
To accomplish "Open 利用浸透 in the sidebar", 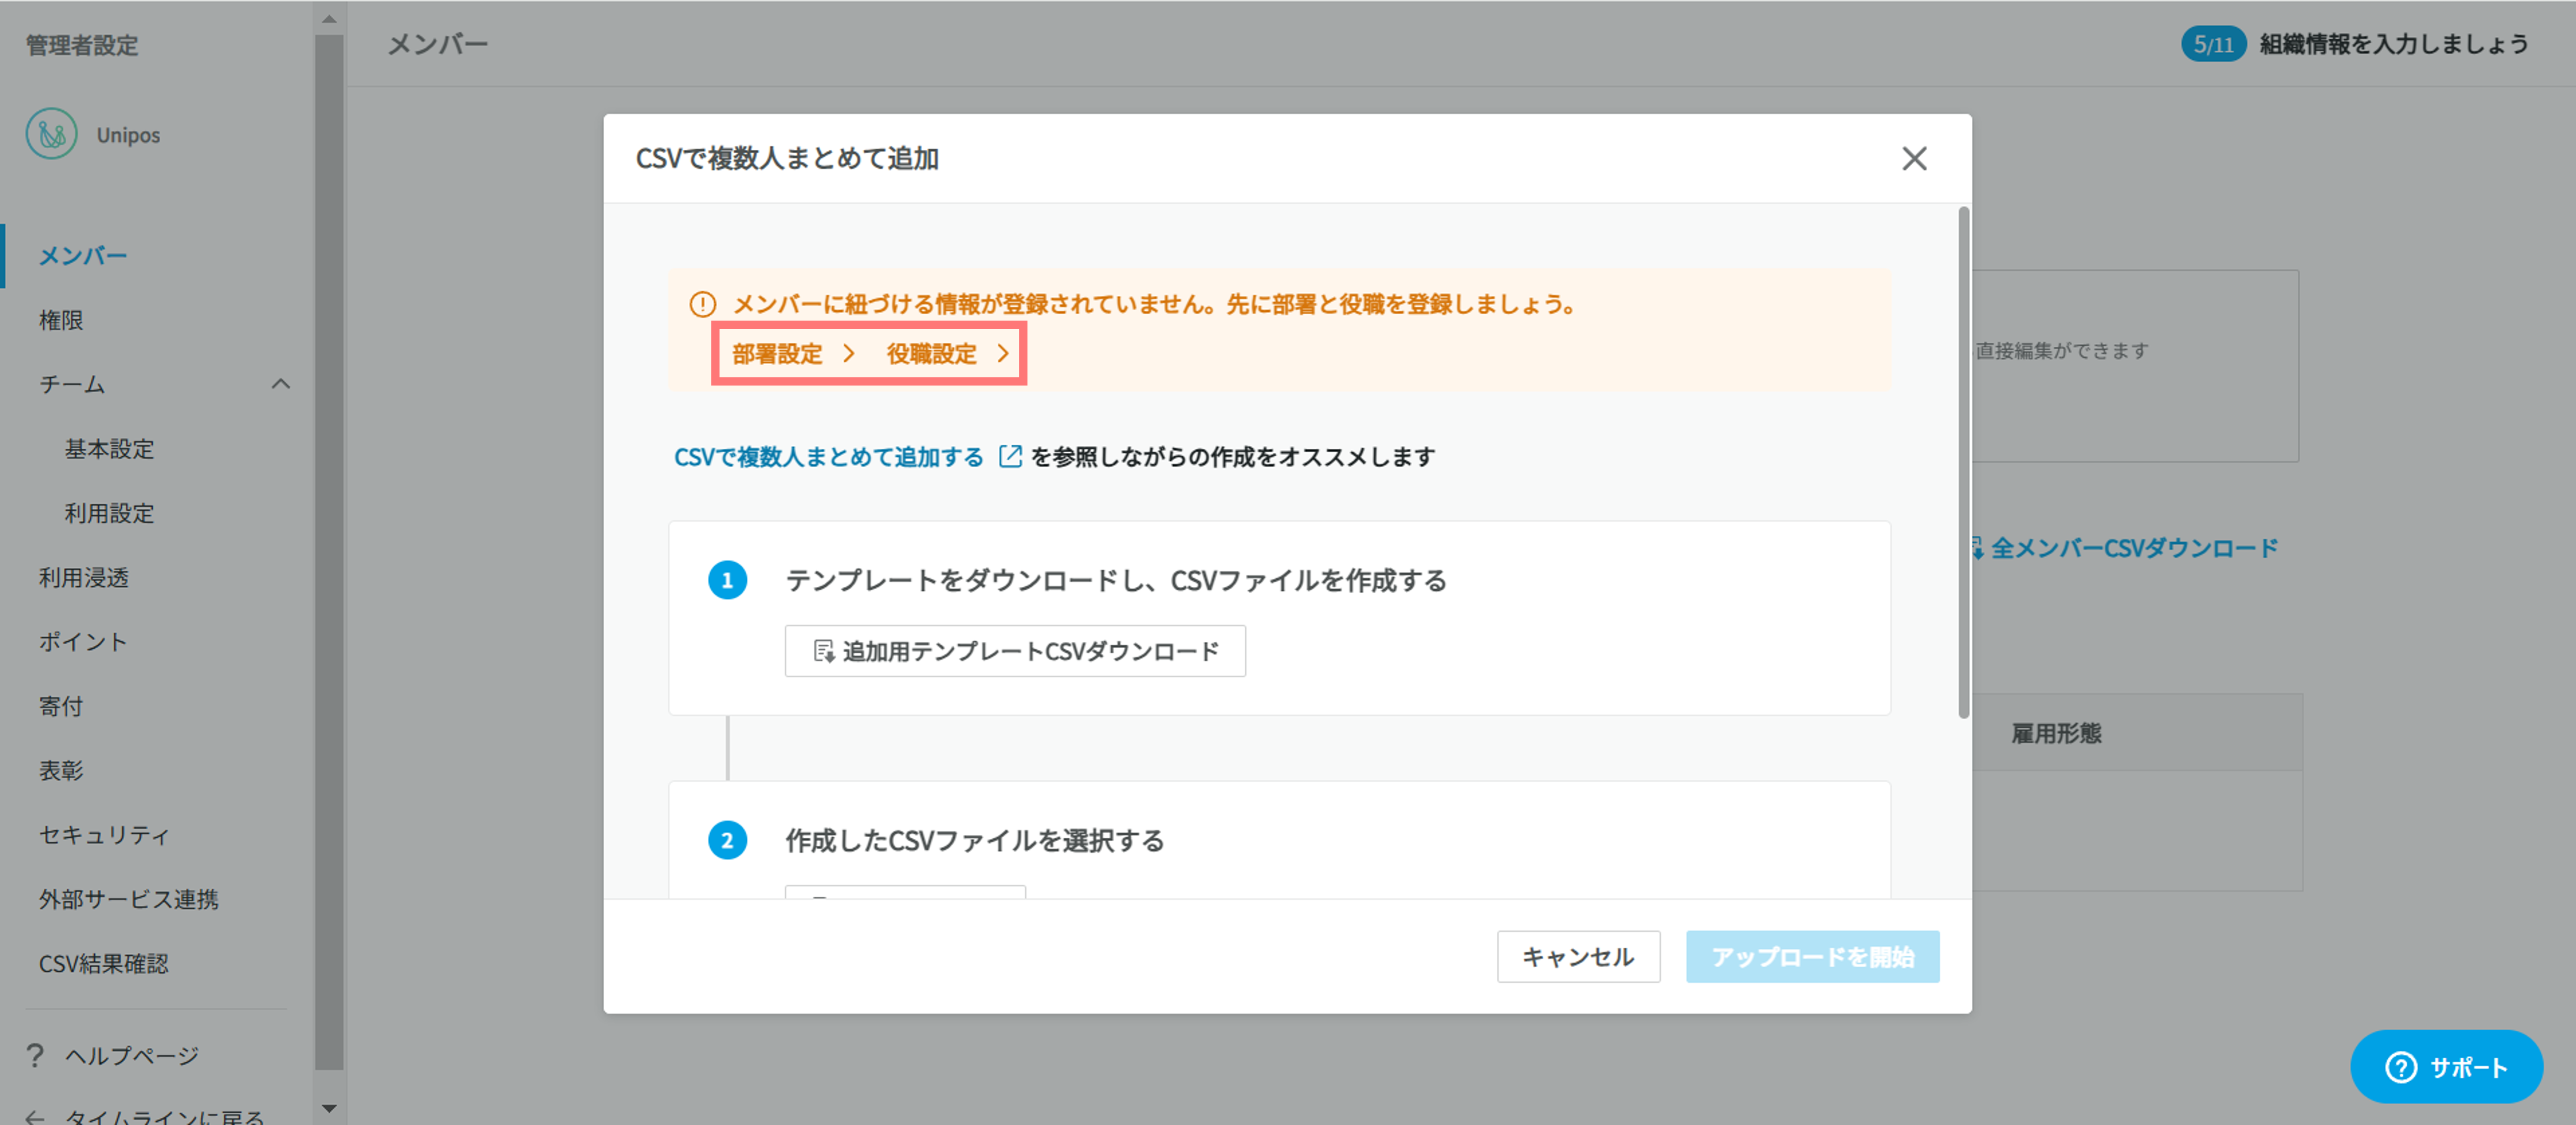I will [84, 577].
